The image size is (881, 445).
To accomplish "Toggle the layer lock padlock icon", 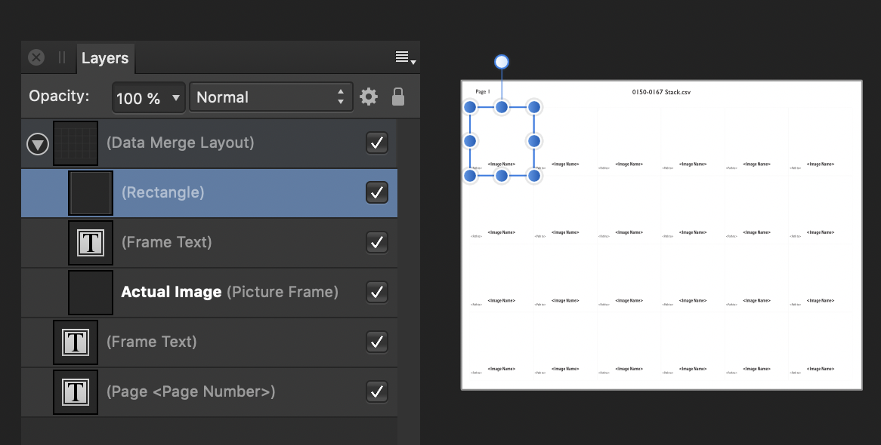I will tap(397, 97).
